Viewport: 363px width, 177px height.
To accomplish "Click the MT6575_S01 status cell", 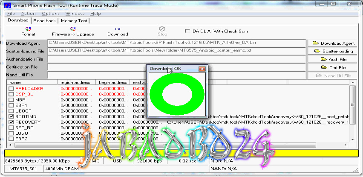I will tap(23, 168).
